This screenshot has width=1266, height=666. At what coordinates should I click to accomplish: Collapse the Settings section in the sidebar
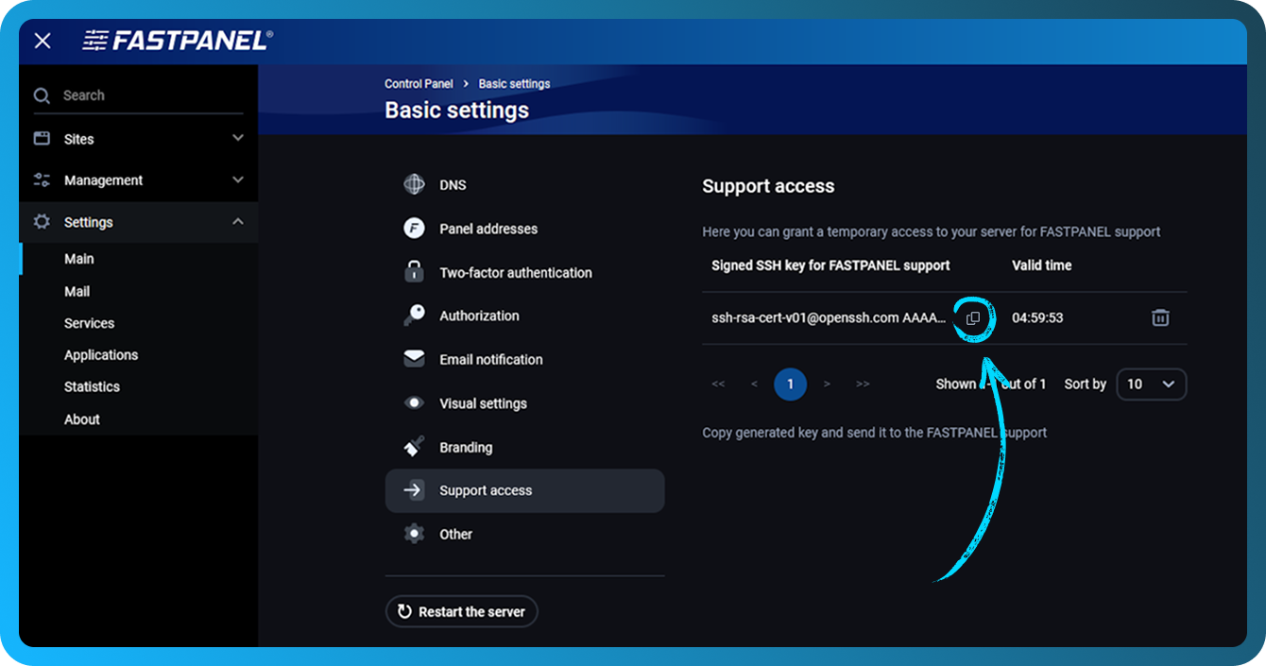pos(237,222)
